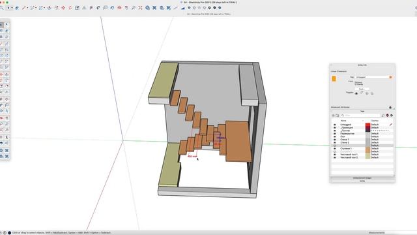417x235 pixels.
Task: Hide the _Проекция tag
Action: point(335,128)
